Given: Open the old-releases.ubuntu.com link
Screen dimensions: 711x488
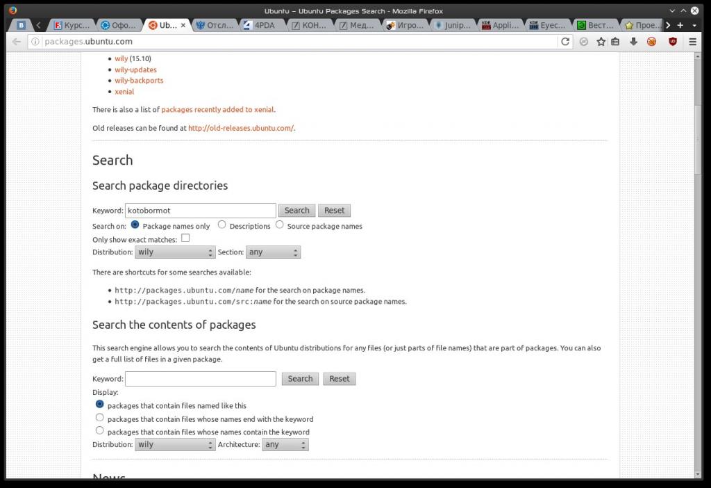Looking at the screenshot, I should coord(241,128).
